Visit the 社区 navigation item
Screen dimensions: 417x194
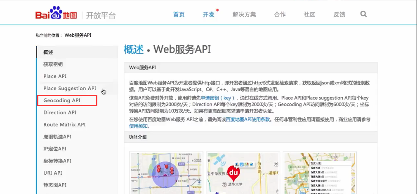coord(309,14)
